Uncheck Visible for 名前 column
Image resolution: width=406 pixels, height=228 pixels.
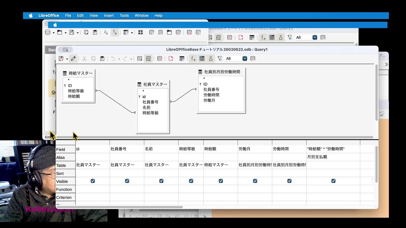[x=161, y=181]
